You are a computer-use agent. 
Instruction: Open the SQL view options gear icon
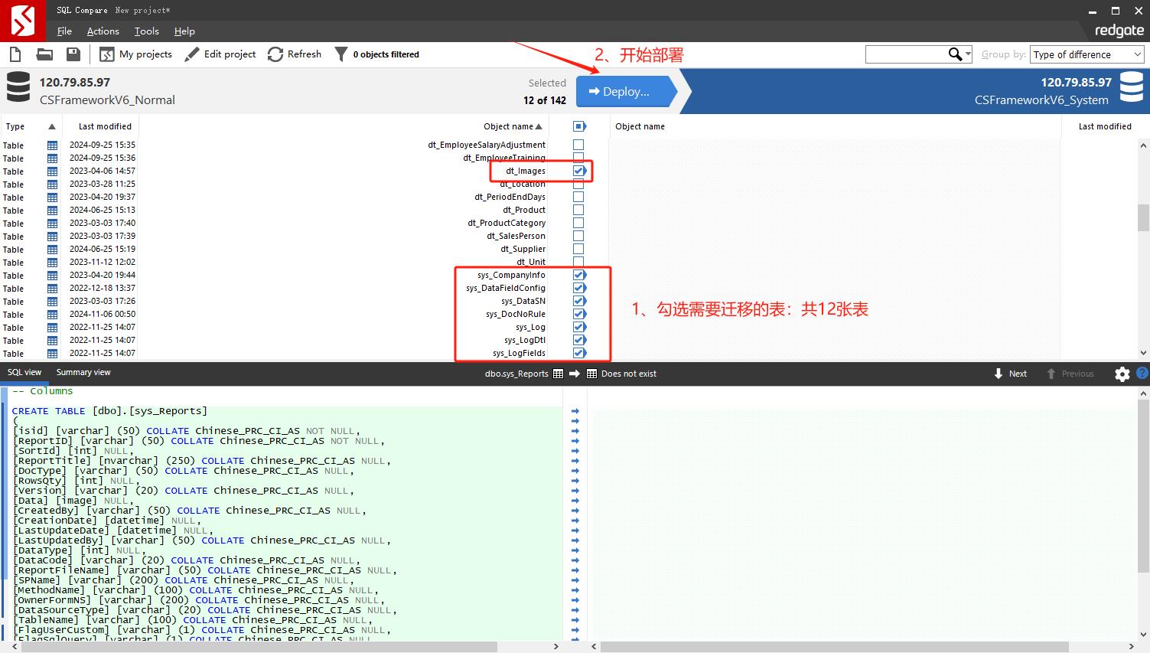click(1122, 373)
